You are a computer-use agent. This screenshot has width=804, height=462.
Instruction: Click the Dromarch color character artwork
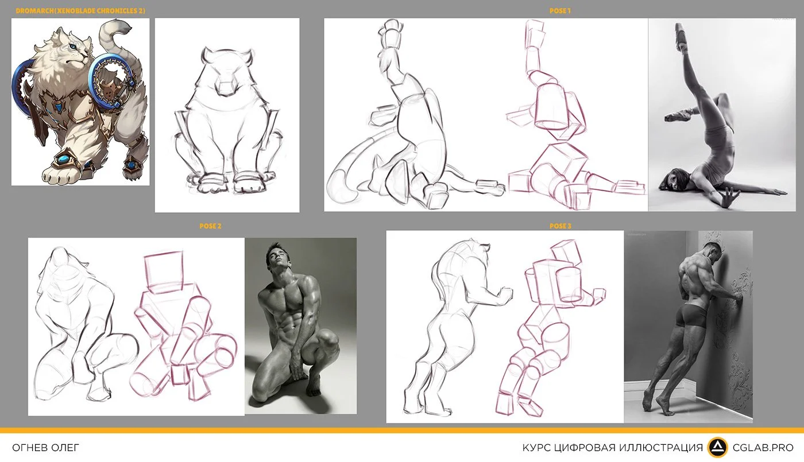pos(80,102)
